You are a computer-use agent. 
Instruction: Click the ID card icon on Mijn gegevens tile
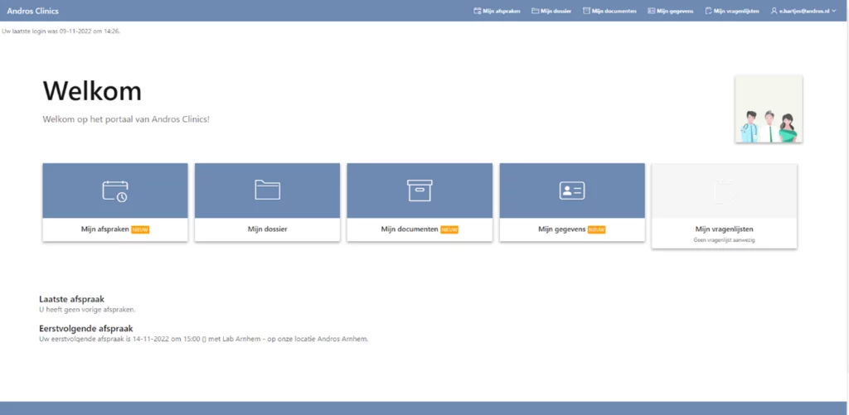572,191
